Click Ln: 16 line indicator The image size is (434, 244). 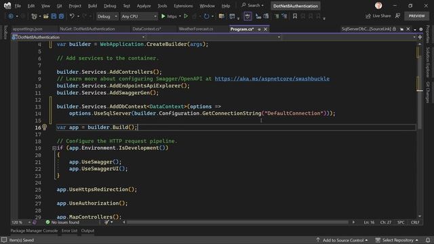(369, 222)
